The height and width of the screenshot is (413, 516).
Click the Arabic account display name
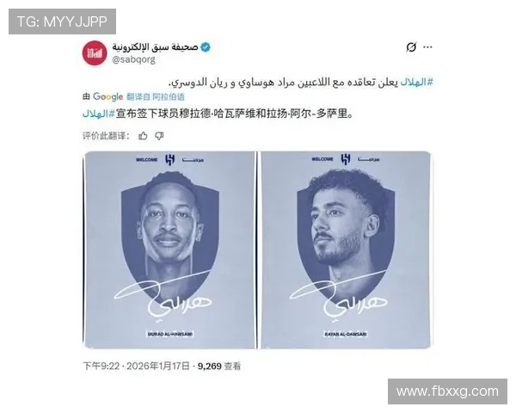pyautogui.click(x=155, y=47)
